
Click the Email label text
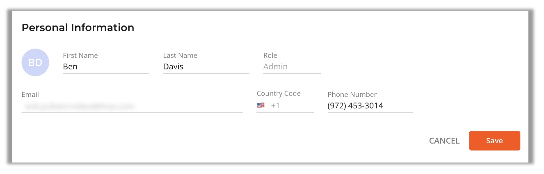click(x=30, y=95)
